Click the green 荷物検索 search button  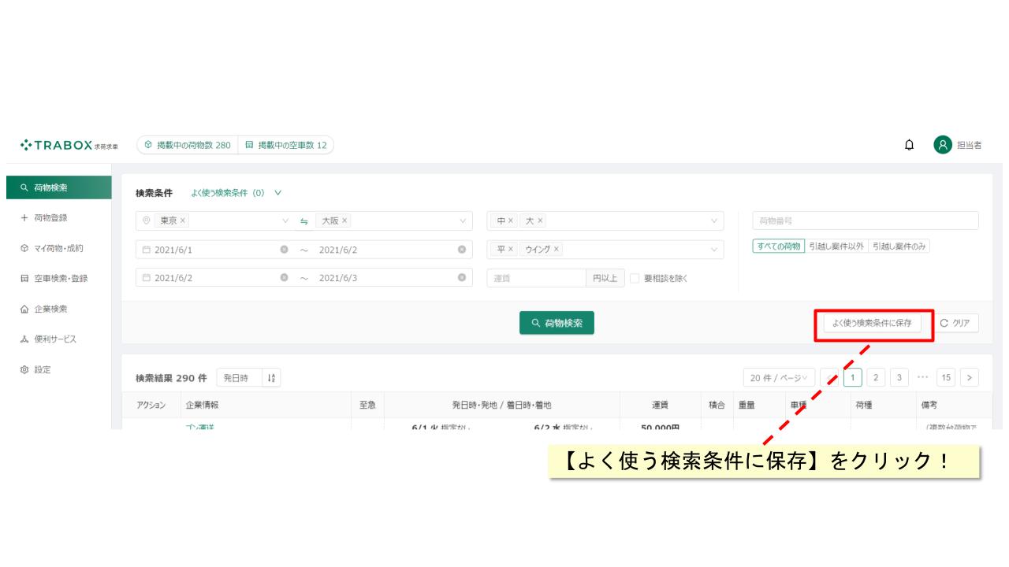[x=557, y=323]
